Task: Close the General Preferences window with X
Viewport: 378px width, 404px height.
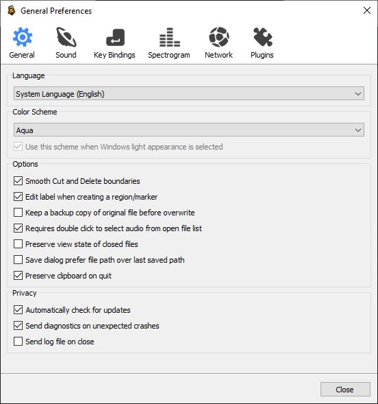Action: tap(366, 10)
